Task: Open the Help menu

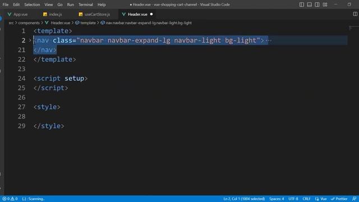Action: [x=102, y=4]
